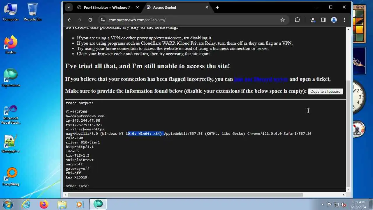The image size is (373, 210).
Task: Toggle the browser side panel
Action: [x=323, y=20]
